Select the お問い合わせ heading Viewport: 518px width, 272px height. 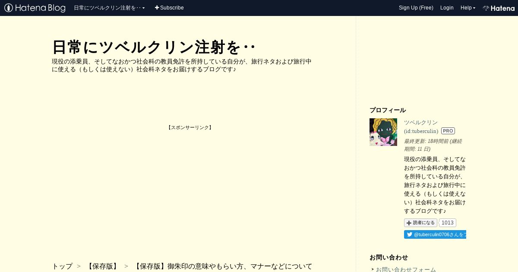coord(388,257)
